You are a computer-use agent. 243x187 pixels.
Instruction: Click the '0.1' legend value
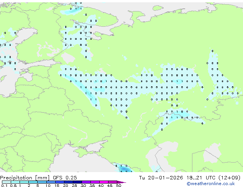tap(4, 185)
